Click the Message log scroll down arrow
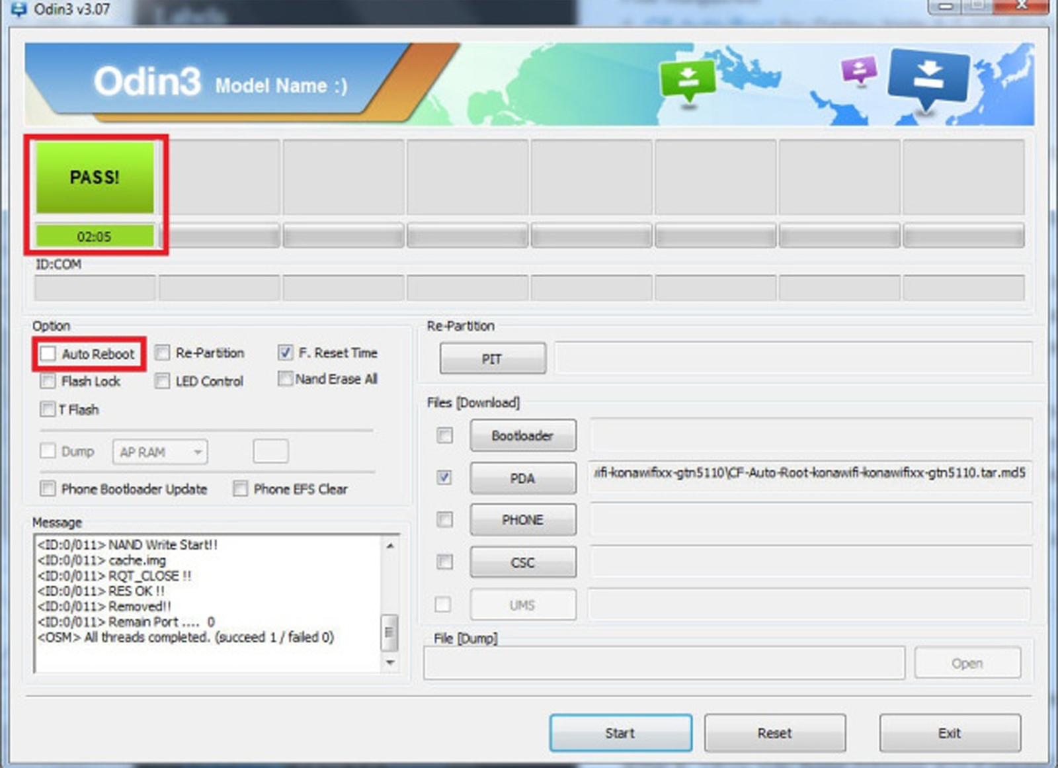 (x=390, y=662)
